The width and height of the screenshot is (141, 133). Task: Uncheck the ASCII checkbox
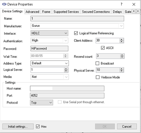[103, 48]
